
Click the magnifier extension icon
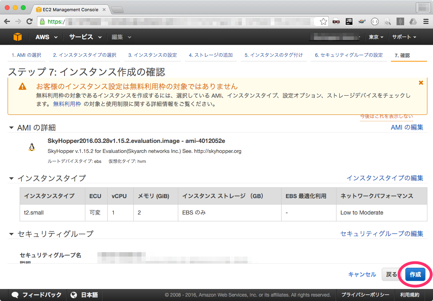[388, 22]
